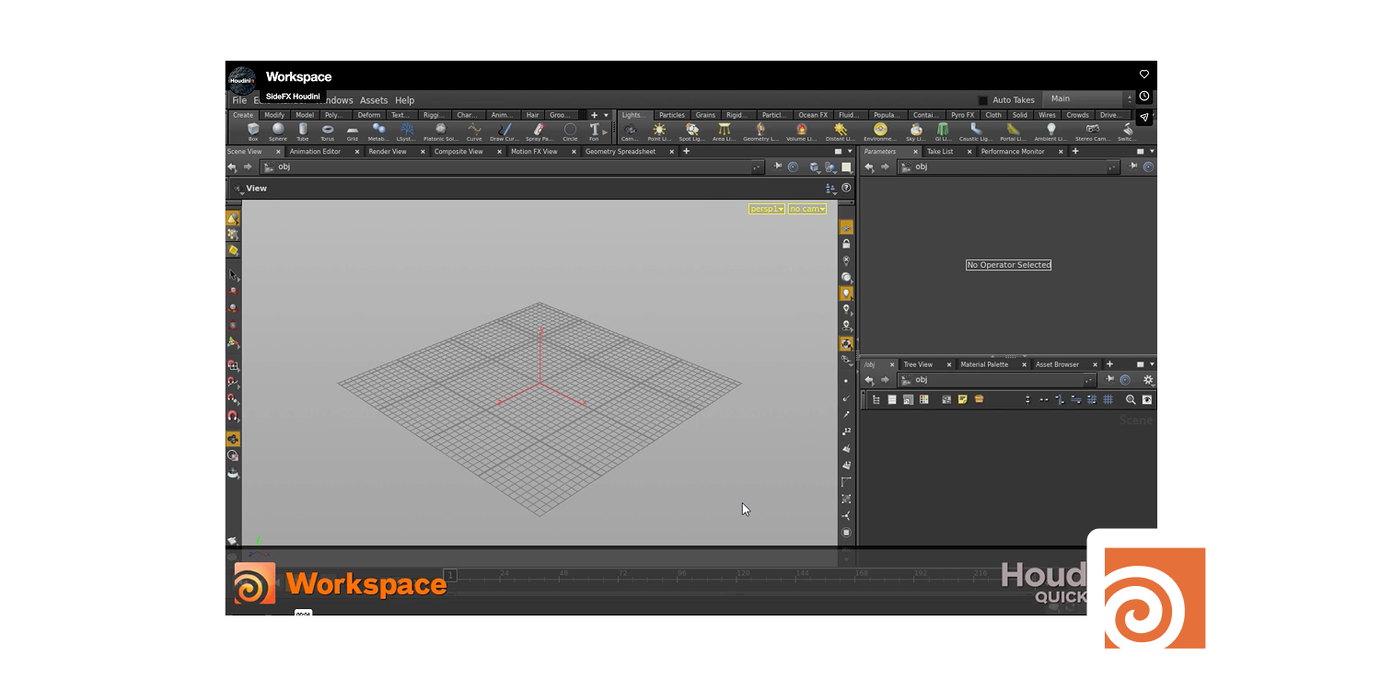Image resolution: width=1381 pixels, height=690 pixels.
Task: Activate the Curve shelf tool
Action: point(474,132)
